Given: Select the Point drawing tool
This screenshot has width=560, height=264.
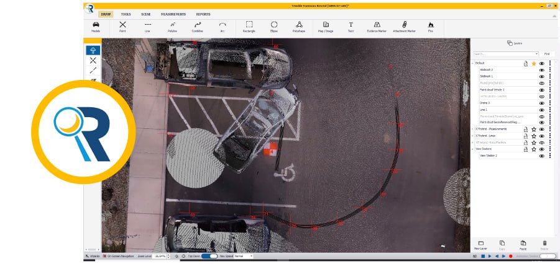Looking at the screenshot, I should pos(122,27).
